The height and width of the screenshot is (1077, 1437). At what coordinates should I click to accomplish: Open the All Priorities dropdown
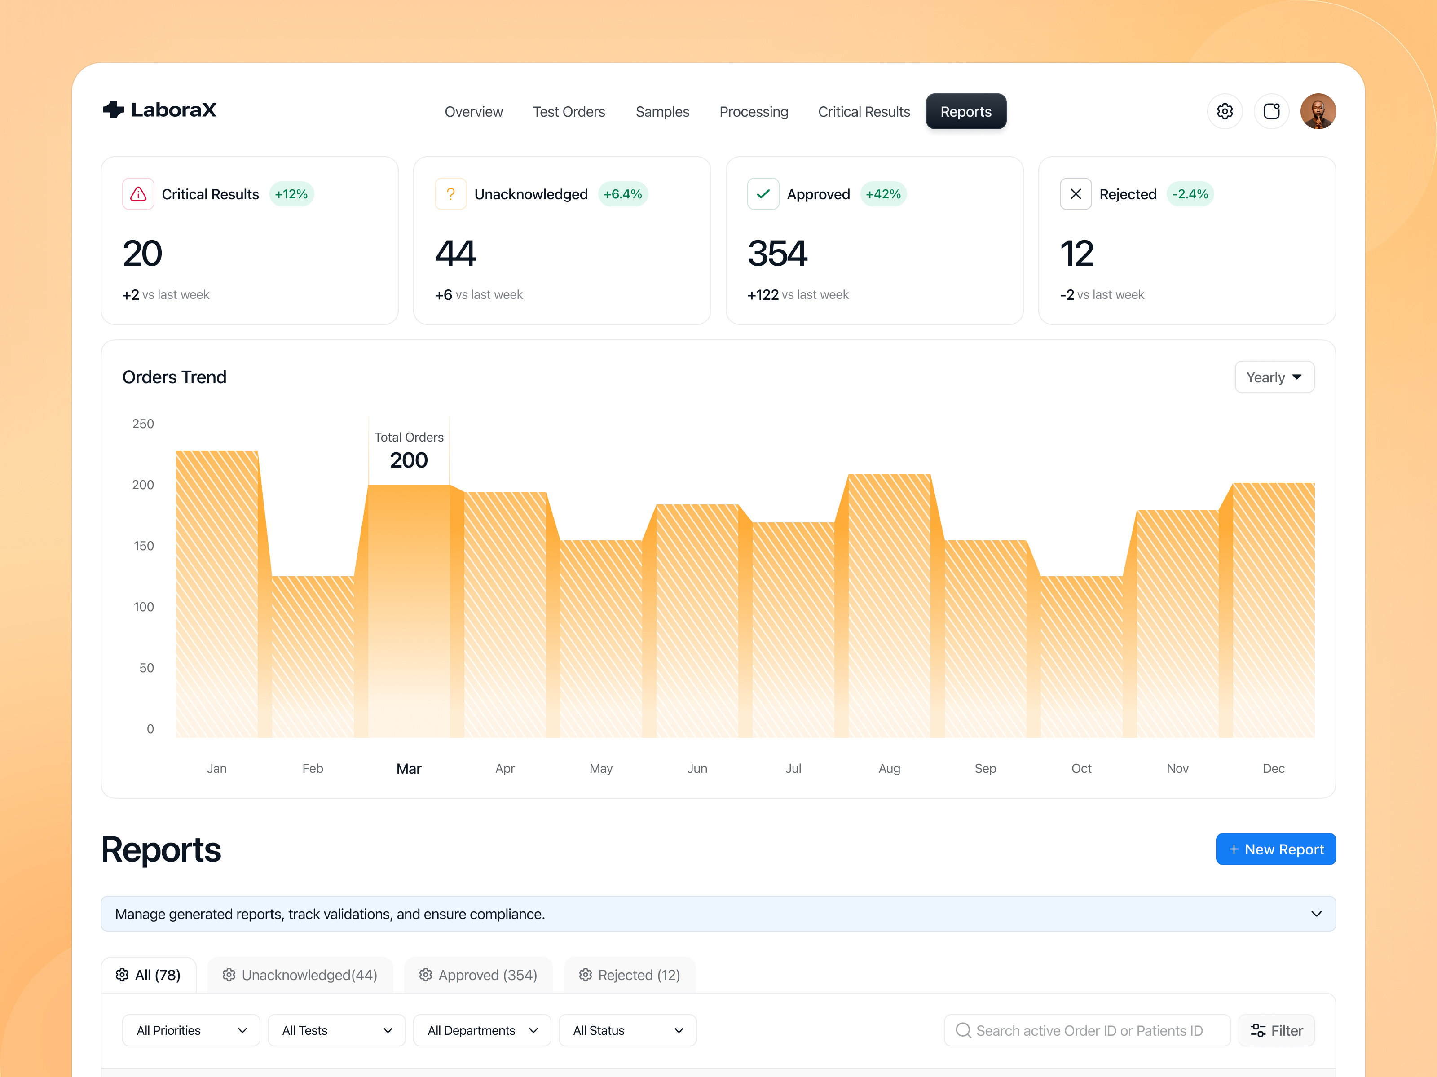pyautogui.click(x=190, y=1030)
